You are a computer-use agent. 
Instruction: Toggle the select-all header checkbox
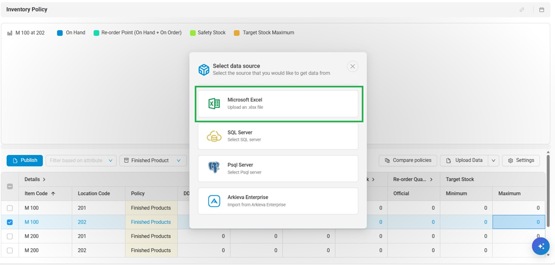click(x=10, y=187)
